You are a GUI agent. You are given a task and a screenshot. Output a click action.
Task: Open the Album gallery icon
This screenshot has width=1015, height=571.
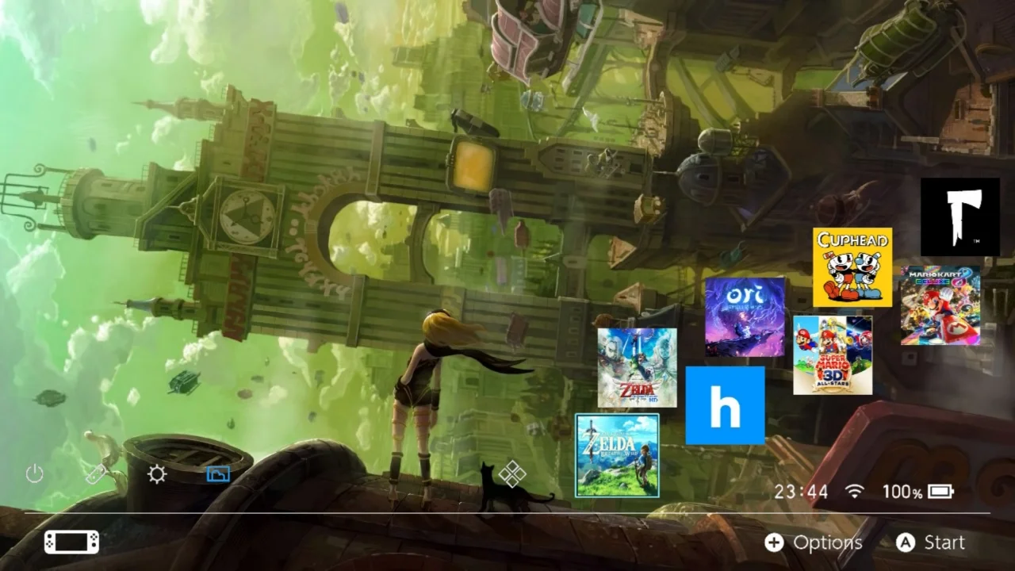[218, 474]
